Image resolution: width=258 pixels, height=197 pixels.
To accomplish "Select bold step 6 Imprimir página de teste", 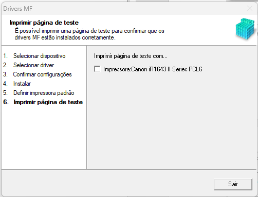I will tap(48, 102).
